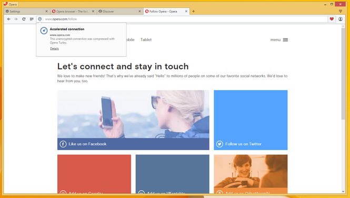350x198 pixels.
Task: Open the Opera main menu button
Action: (11, 4)
